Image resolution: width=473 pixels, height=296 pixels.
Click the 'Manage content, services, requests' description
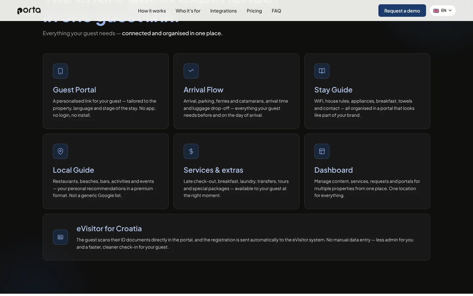[367, 188]
